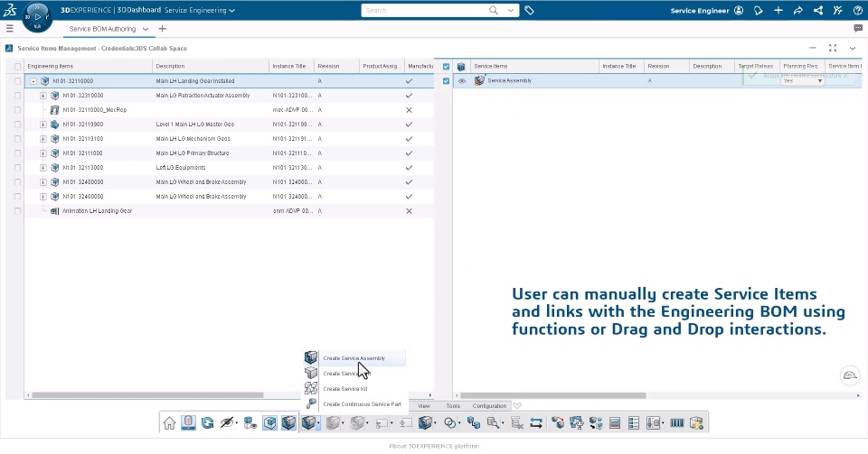
Task: Add a new dashboard tab with the plus icon
Action: pyautogui.click(x=162, y=29)
